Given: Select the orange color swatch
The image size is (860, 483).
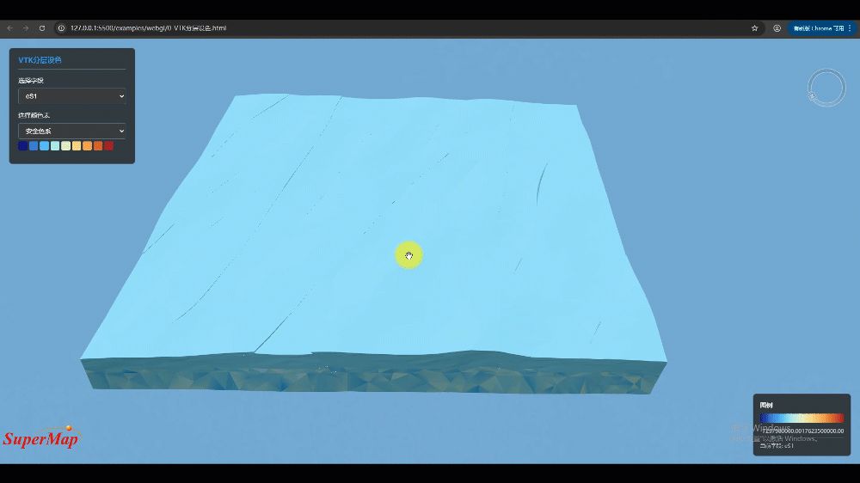Looking at the screenshot, I should click(87, 146).
